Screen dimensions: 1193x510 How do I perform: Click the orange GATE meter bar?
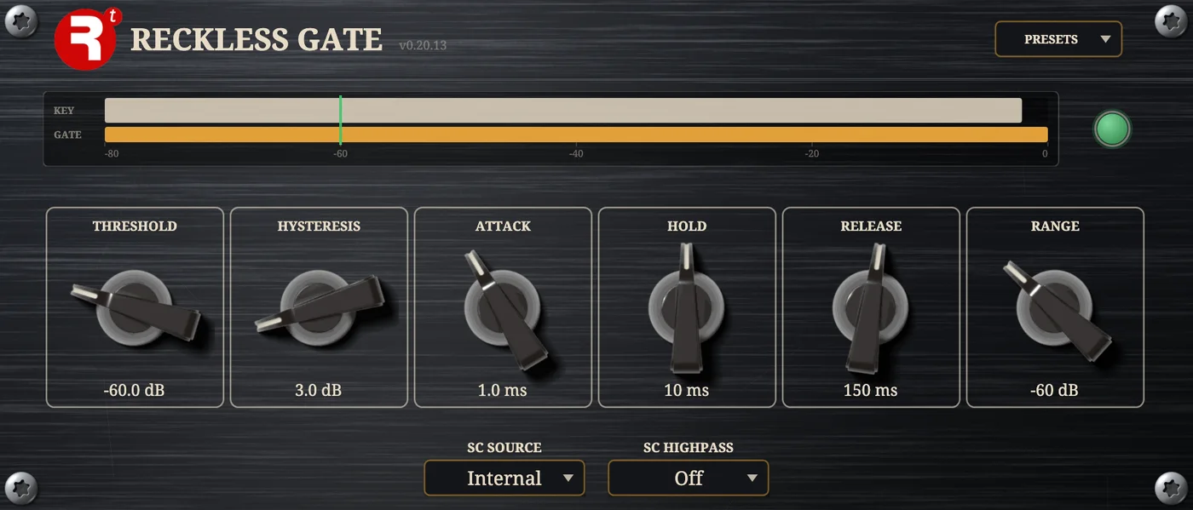[576, 135]
